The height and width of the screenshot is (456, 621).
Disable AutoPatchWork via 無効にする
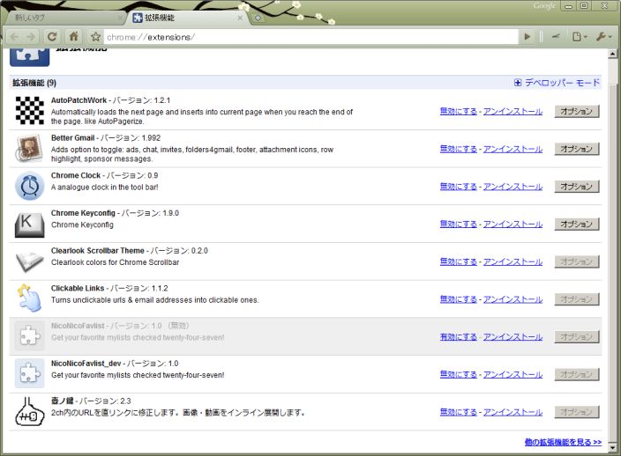(x=458, y=112)
